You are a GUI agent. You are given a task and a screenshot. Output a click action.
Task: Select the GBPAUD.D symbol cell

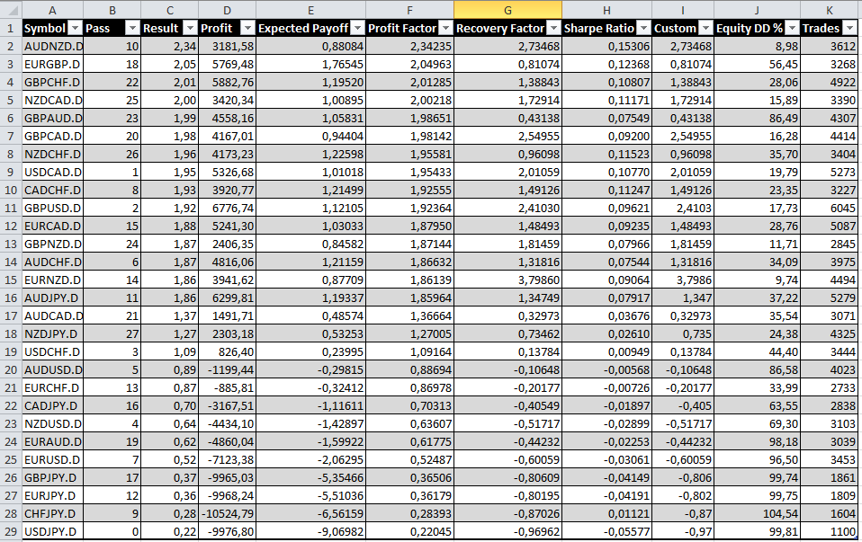click(x=53, y=118)
